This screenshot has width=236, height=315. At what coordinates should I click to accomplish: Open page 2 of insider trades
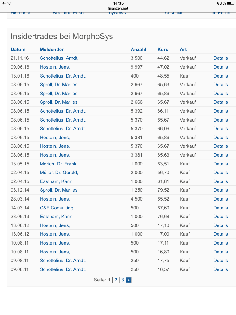coord(116,280)
